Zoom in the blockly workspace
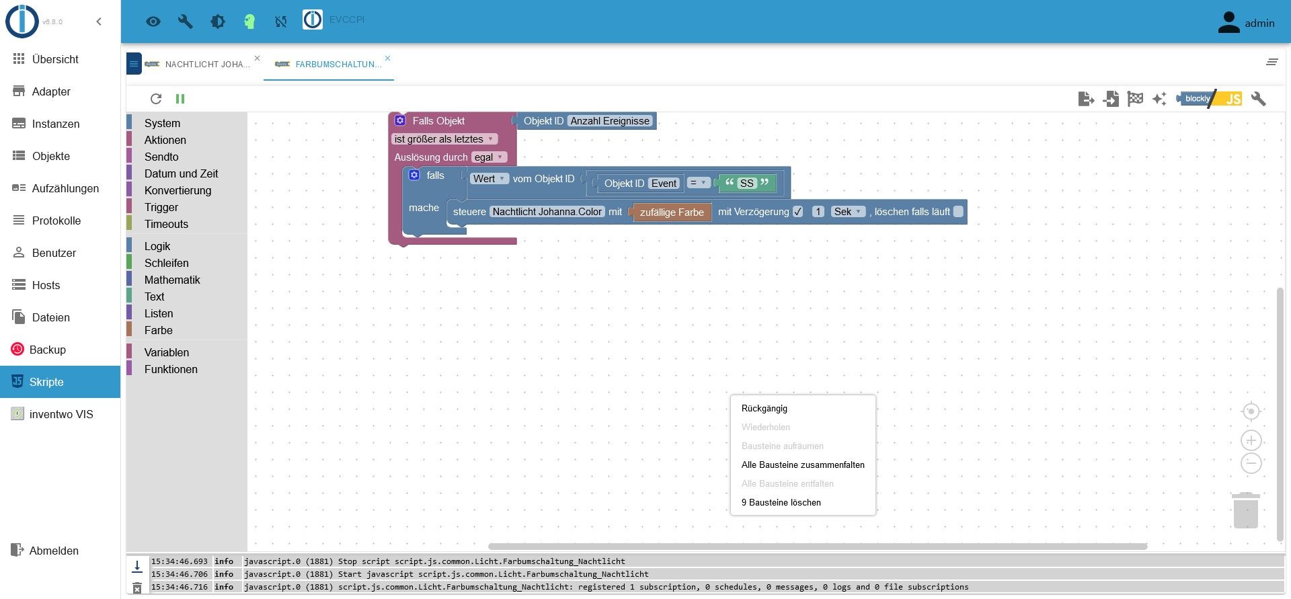The height and width of the screenshot is (599, 1291). click(1251, 441)
